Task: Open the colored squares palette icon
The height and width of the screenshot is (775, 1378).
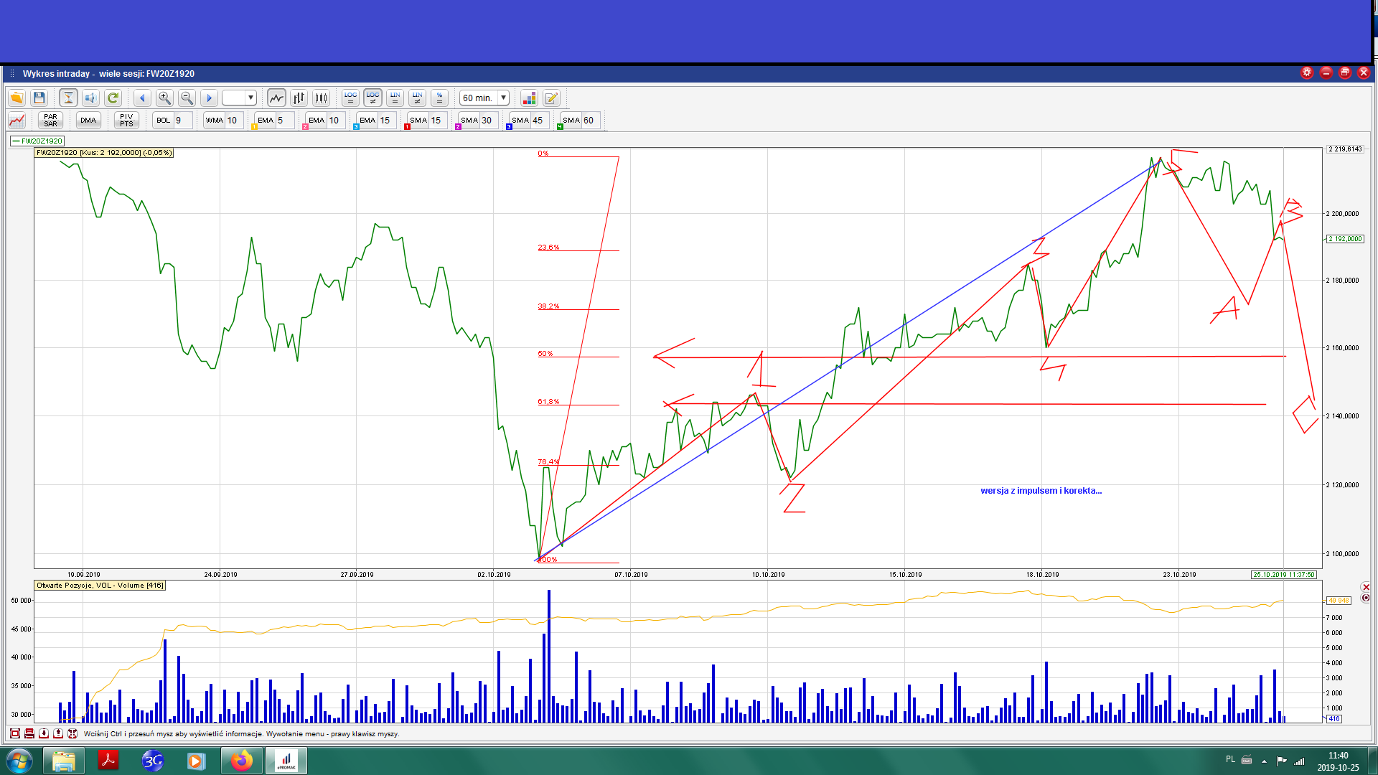Action: pyautogui.click(x=529, y=98)
